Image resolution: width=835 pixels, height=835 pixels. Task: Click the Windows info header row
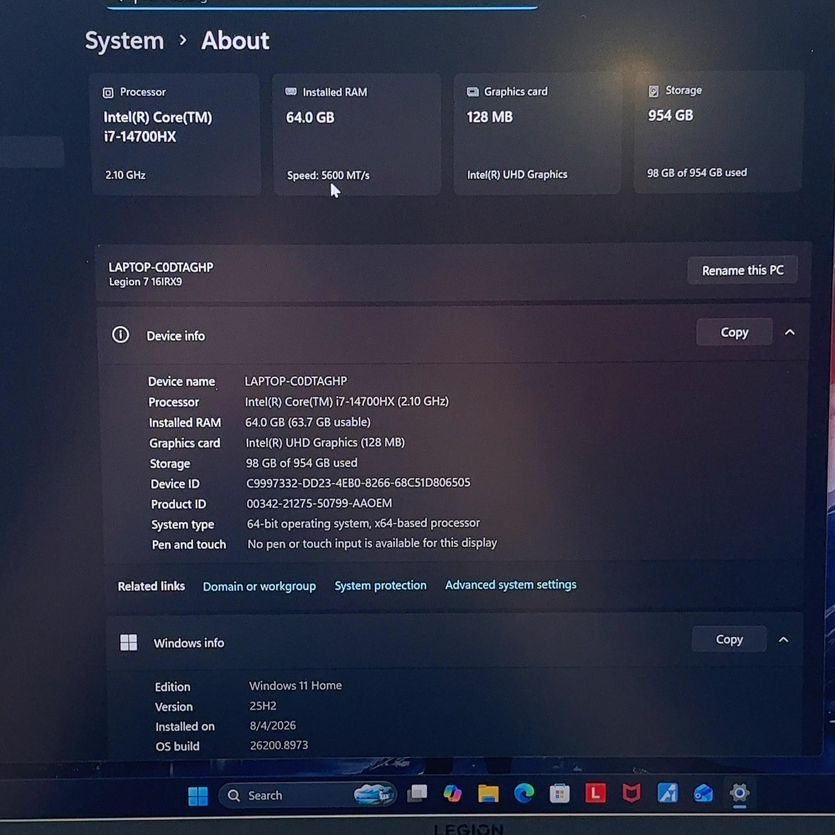click(454, 641)
